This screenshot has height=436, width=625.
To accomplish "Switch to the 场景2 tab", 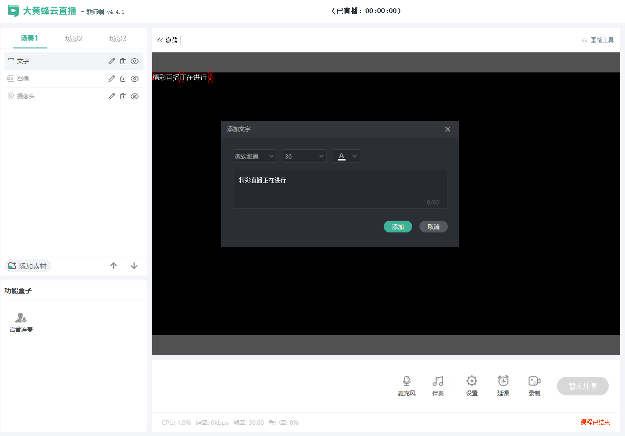I will pyautogui.click(x=74, y=39).
